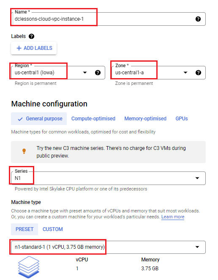This screenshot has width=218, height=280.
Task: Select the General purpose tab
Action: tap(39, 119)
